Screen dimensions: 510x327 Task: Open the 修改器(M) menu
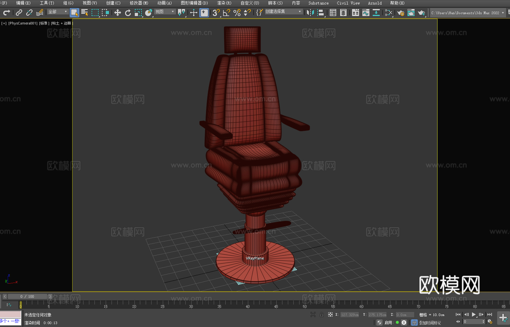click(139, 3)
